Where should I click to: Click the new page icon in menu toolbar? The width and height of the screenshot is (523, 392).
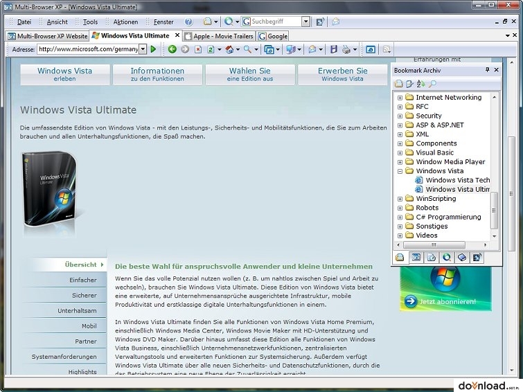(208, 21)
